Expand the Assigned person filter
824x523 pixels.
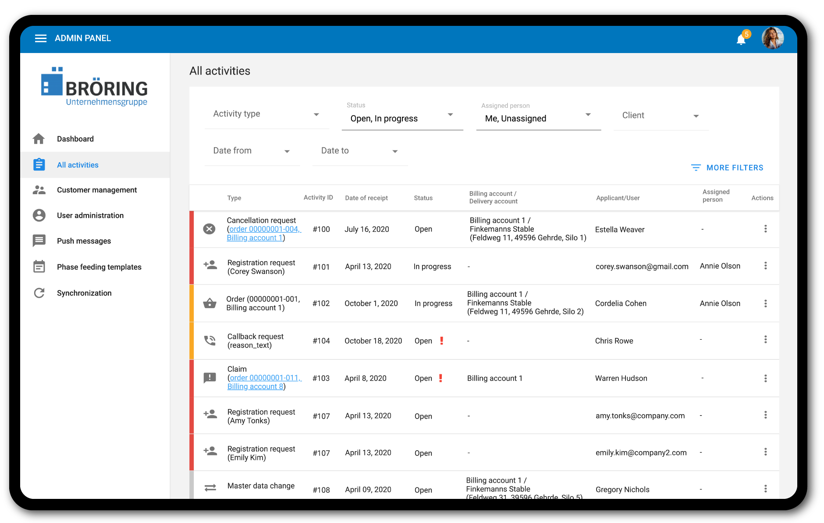[538, 118]
